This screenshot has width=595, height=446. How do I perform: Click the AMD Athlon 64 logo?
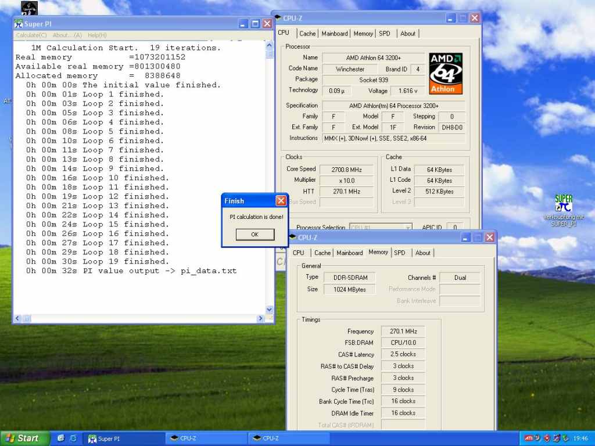446,74
